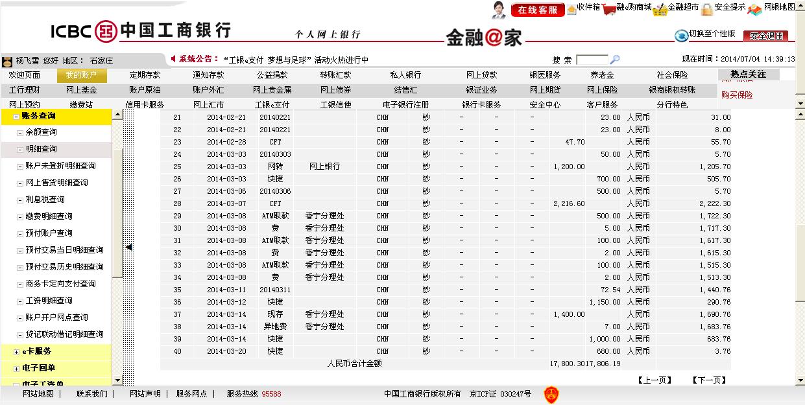Click the 异地费 entry in row 38
This screenshot has height=405, width=805.
pyautogui.click(x=275, y=327)
